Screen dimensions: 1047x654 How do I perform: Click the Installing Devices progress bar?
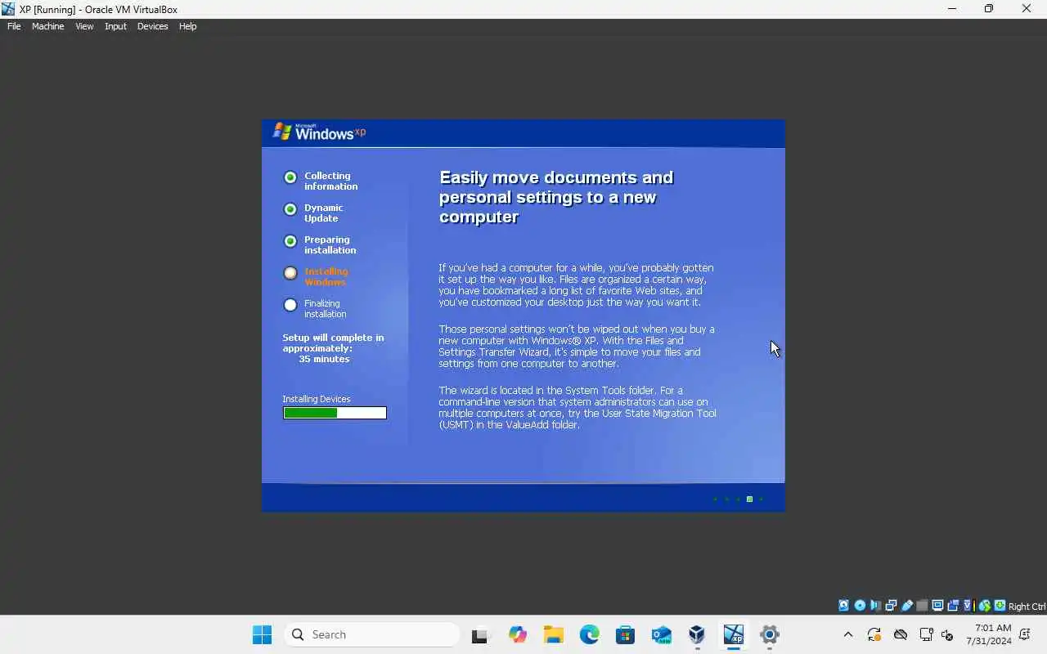coord(335,413)
